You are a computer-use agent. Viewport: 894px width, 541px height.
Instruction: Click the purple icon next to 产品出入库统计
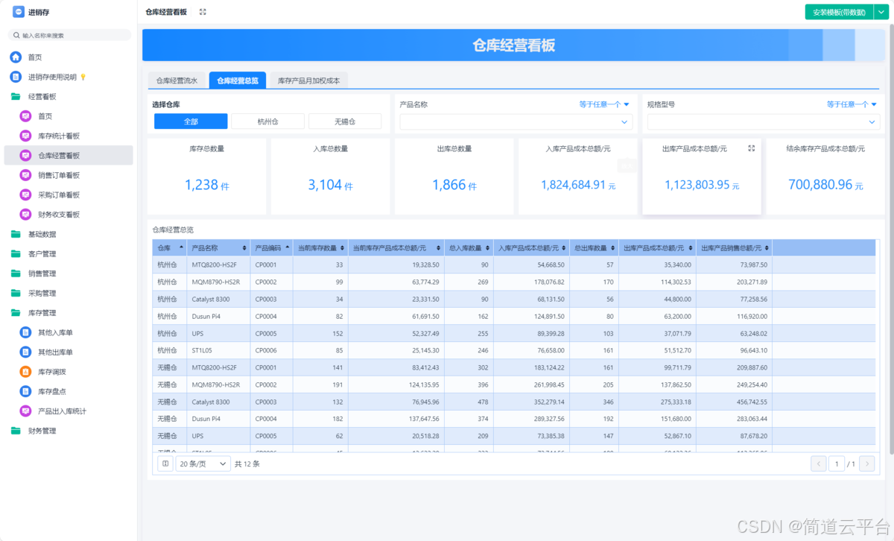coord(25,411)
